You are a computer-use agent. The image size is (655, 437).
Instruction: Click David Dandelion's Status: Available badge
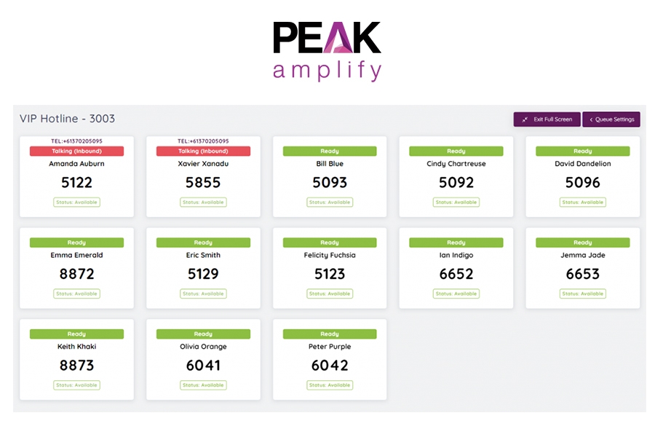(583, 202)
